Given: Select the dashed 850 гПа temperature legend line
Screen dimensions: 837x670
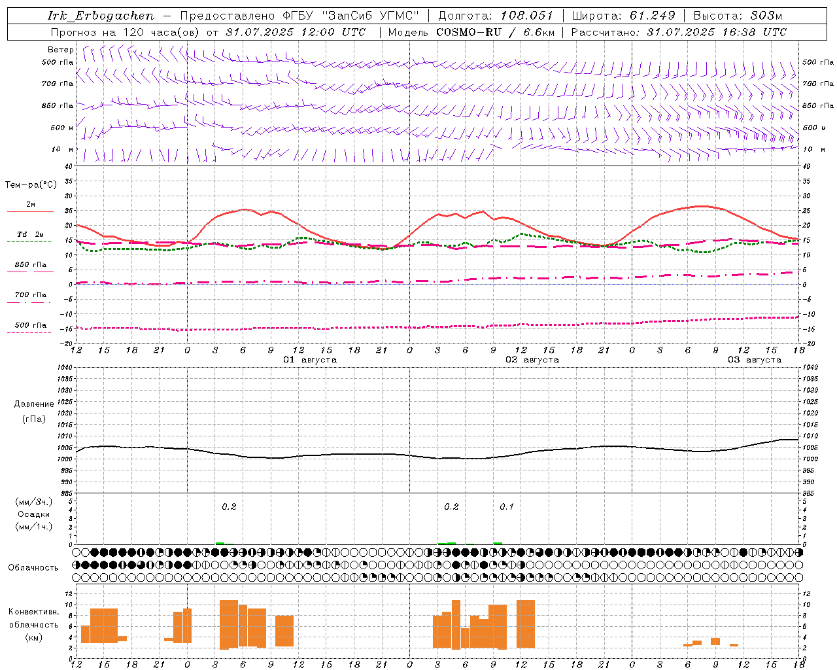Looking at the screenshot, I should (x=30, y=272).
